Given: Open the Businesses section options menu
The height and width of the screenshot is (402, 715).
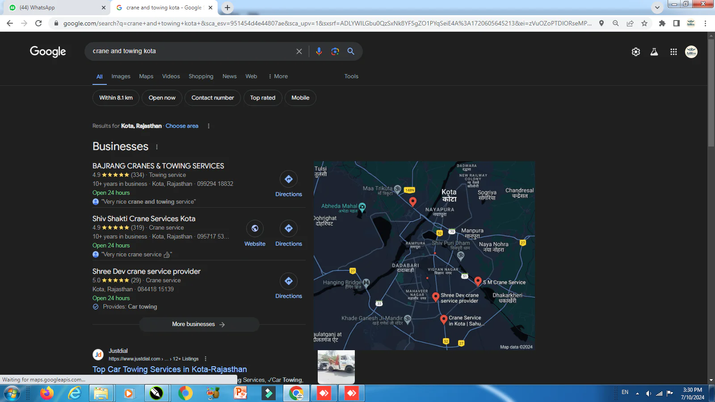Looking at the screenshot, I should point(157,147).
